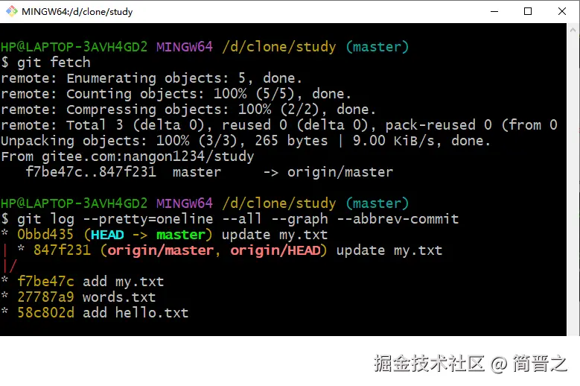
Task: Click the 27787a9 words.txt commit line
Action: [x=86, y=297]
